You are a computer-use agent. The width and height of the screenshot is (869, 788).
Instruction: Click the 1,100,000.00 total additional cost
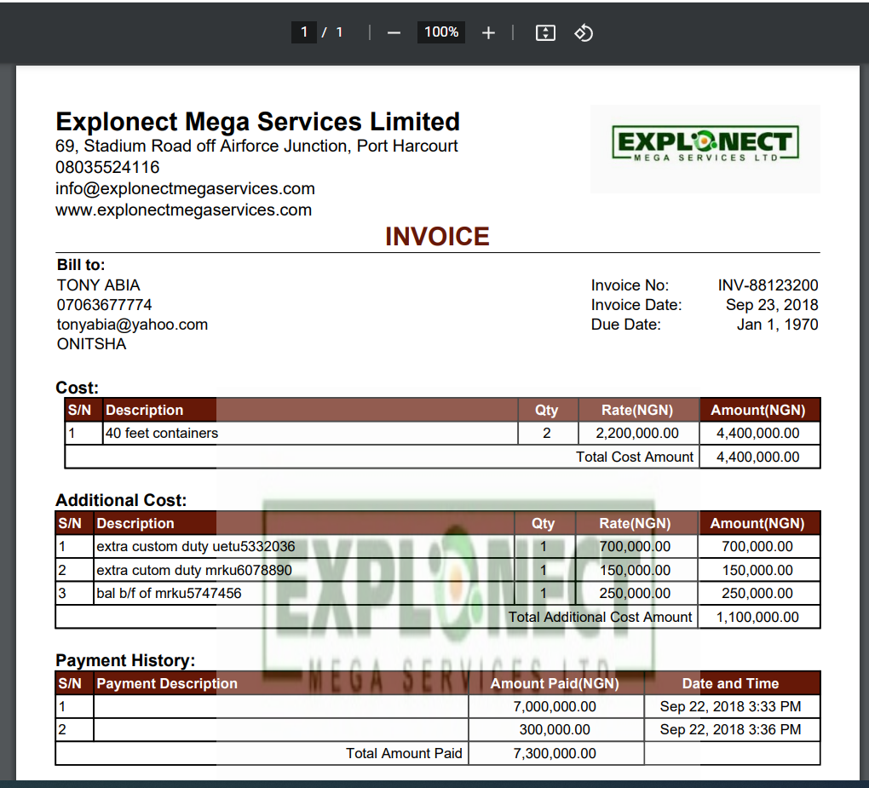757,617
